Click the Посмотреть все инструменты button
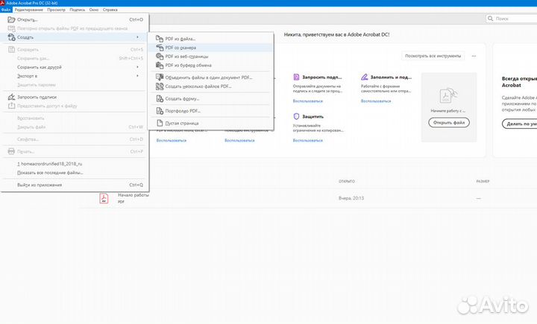537x324 pixels. (x=433, y=56)
